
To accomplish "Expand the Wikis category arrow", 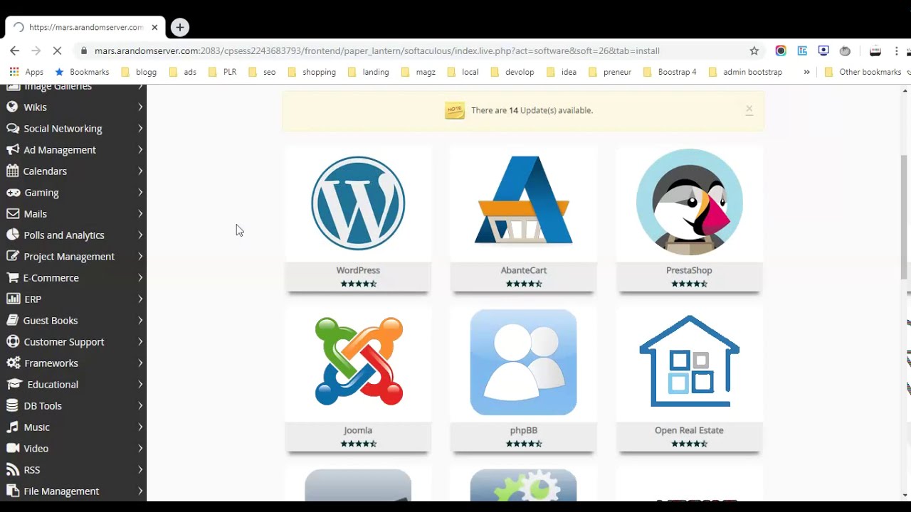I will click(x=140, y=107).
